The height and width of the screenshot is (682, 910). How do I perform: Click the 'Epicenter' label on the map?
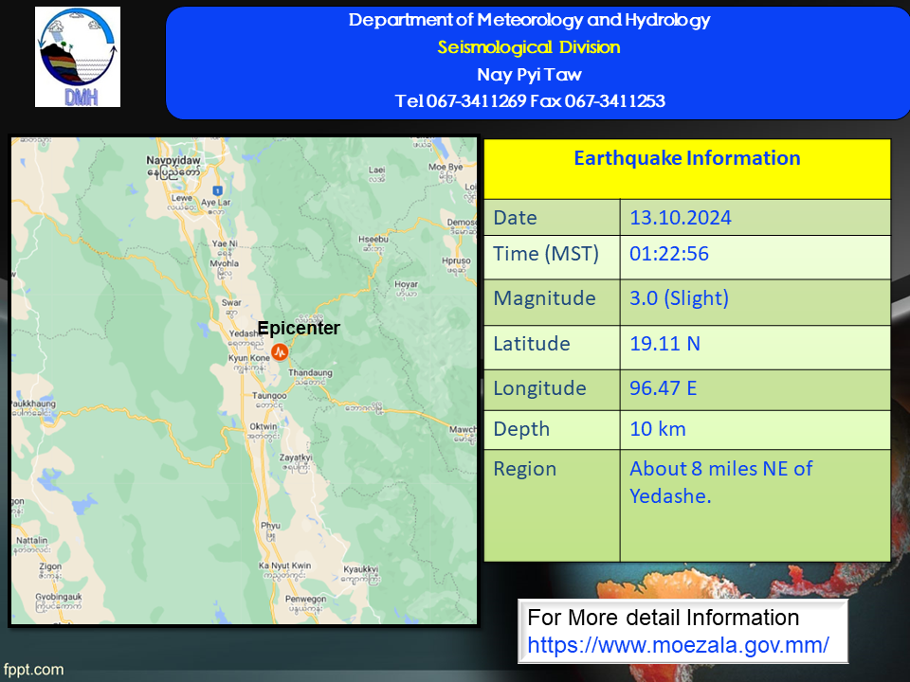tap(299, 328)
